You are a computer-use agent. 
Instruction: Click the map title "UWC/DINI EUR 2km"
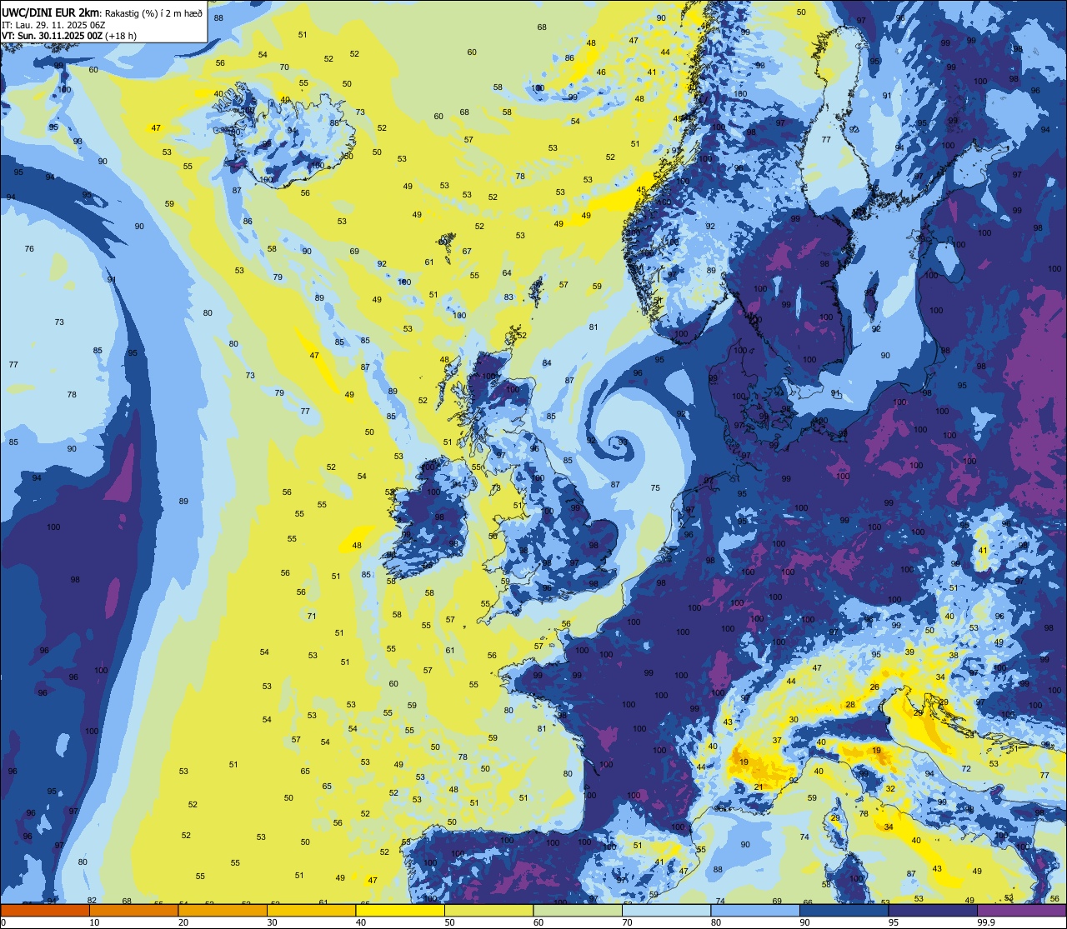coord(50,12)
